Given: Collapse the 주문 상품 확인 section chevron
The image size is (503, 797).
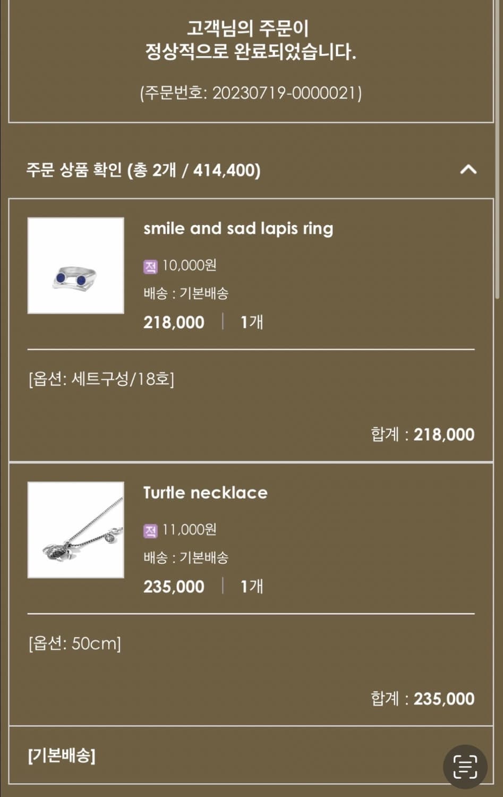Looking at the screenshot, I should [468, 170].
